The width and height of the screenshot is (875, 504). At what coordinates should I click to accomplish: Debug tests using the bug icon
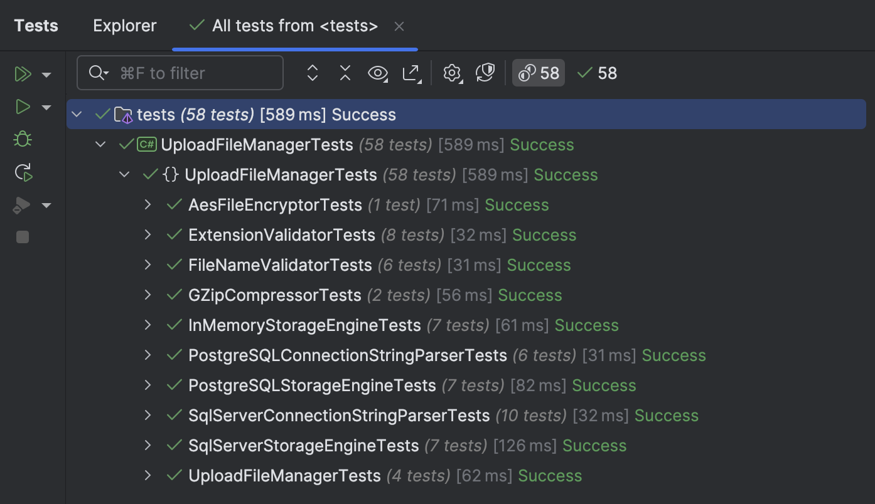pyautogui.click(x=22, y=139)
